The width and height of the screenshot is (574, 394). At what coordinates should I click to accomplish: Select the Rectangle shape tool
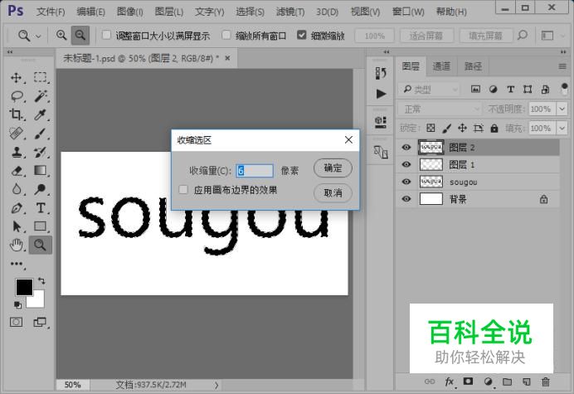41,226
